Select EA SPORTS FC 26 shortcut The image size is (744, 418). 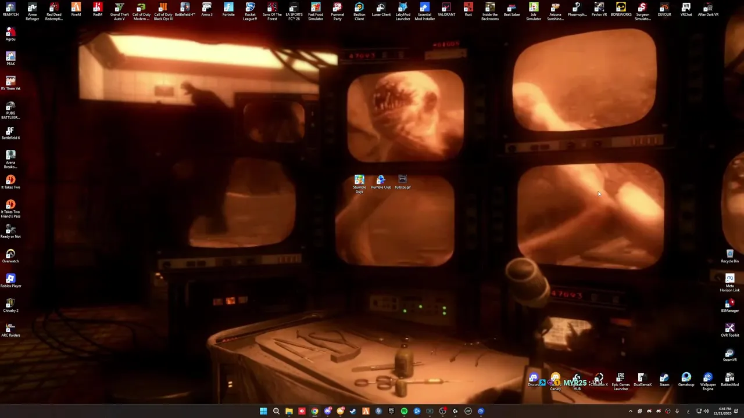pyautogui.click(x=294, y=11)
